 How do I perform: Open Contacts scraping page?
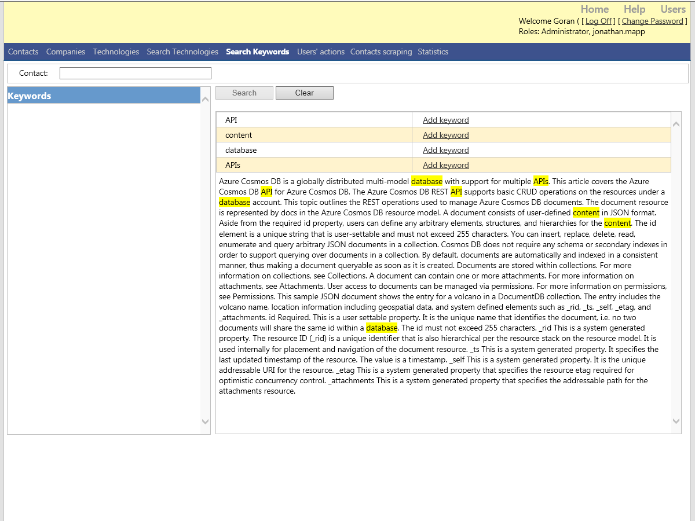coord(381,52)
